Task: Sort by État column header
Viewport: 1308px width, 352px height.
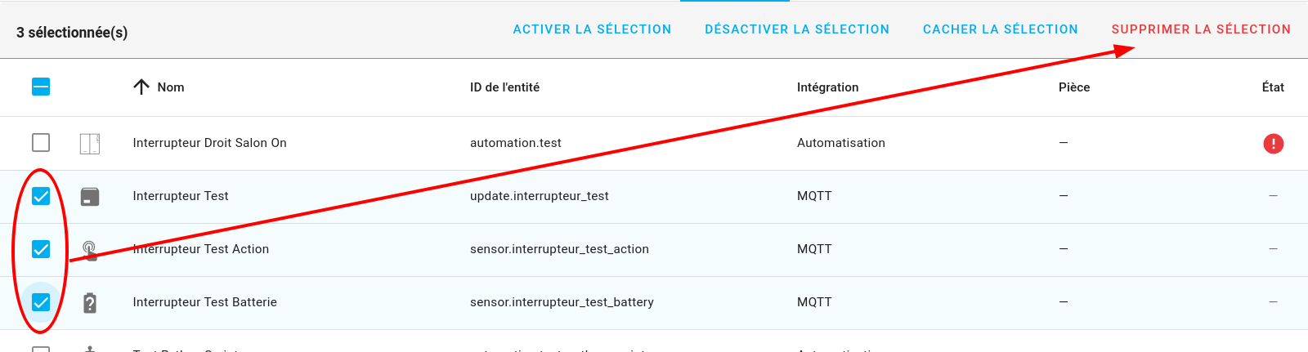Action: coord(1273,87)
